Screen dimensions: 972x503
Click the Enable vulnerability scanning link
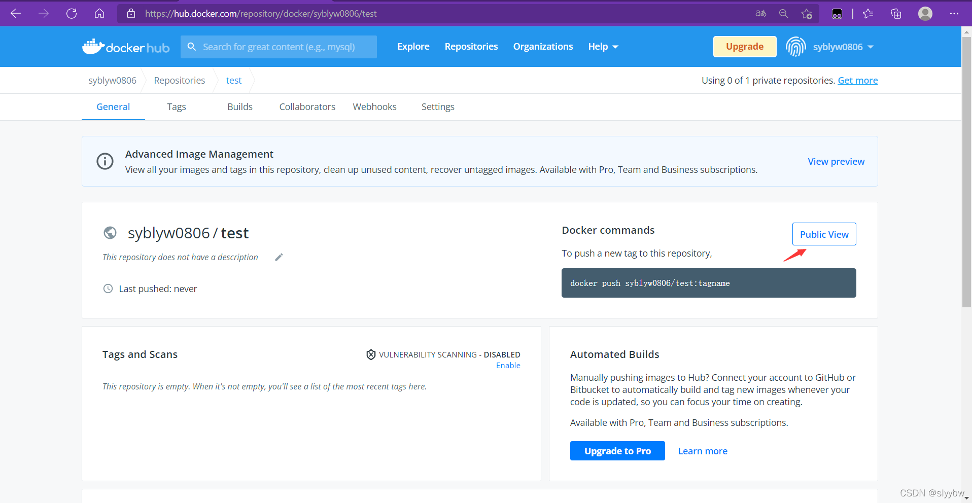[x=508, y=366]
